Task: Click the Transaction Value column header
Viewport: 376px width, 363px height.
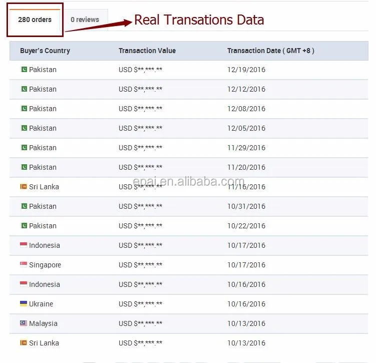Action: pos(147,51)
